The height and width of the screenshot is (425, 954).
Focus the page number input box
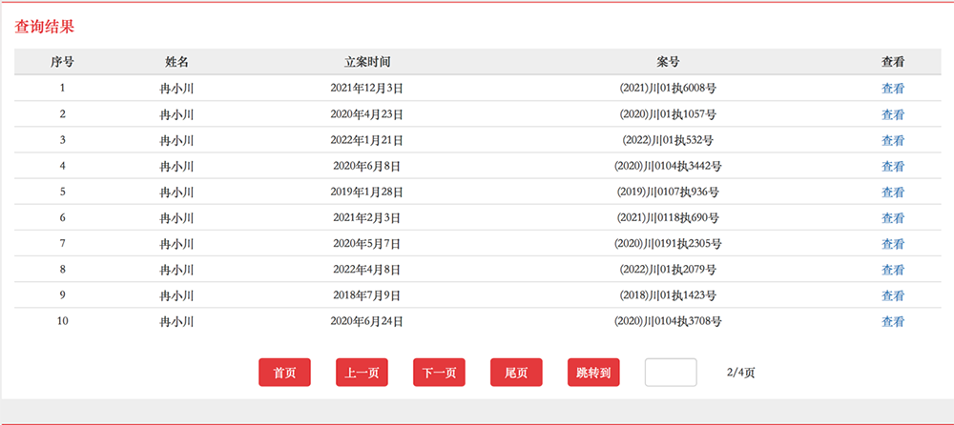click(671, 372)
